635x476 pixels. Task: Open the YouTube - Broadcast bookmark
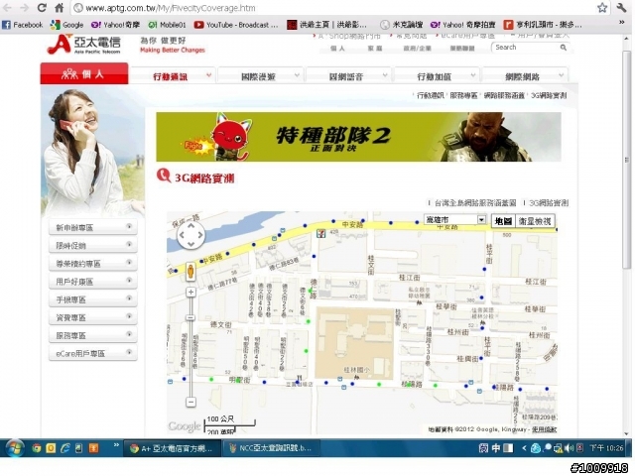[x=236, y=25]
